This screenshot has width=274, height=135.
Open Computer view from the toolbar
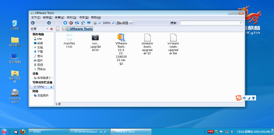(89, 23)
